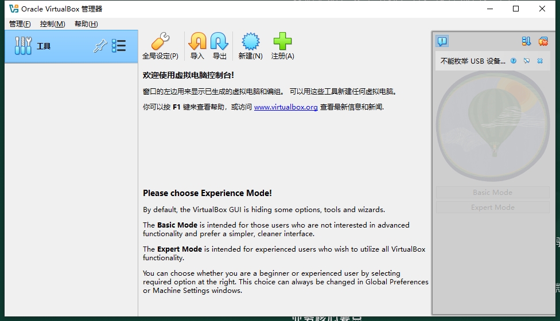Click the 不能枚举 USB 设备 notification text
Viewport: 560px width, 321px height.
click(x=473, y=61)
